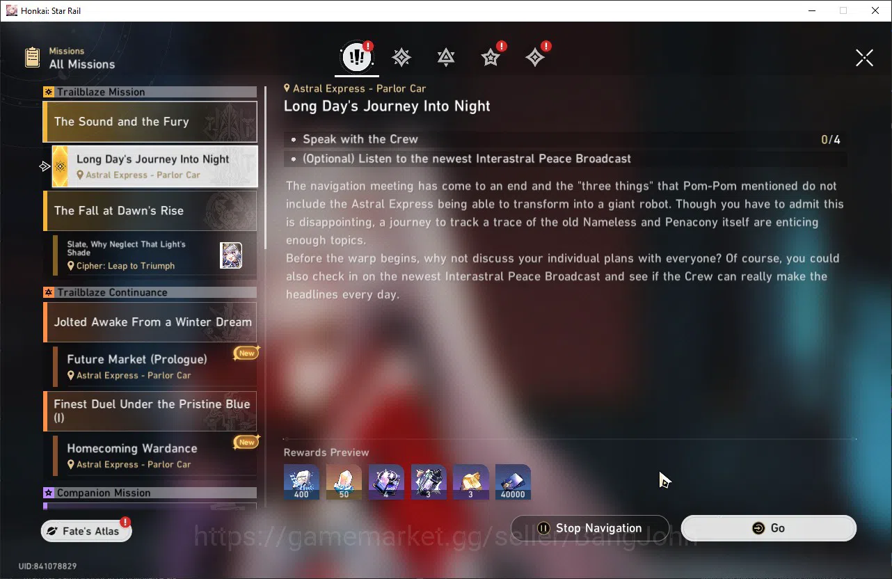Click the 40000 credits reward icon
892x579 pixels.
513,482
